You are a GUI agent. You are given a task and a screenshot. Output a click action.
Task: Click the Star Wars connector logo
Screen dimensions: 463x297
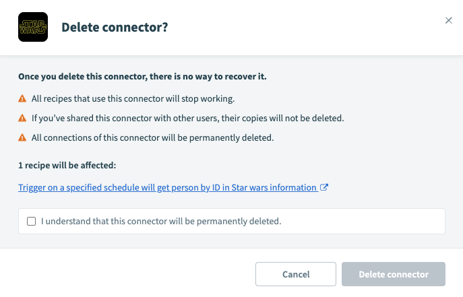click(x=32, y=28)
